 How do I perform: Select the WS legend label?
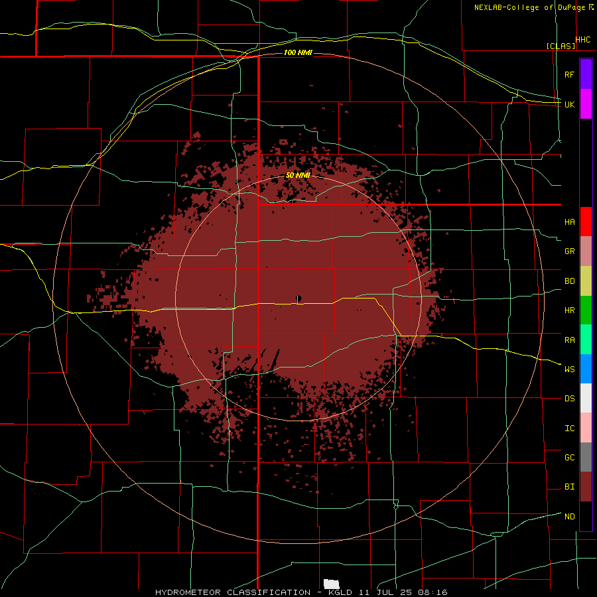(x=569, y=369)
